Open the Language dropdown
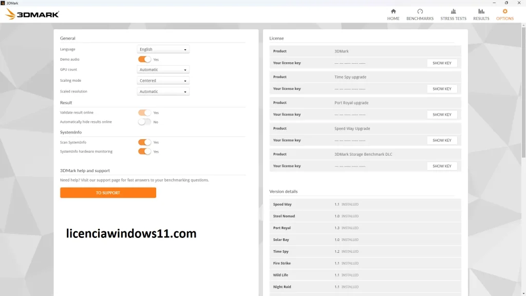Screen dimensions: 526x296 click(x=163, y=49)
